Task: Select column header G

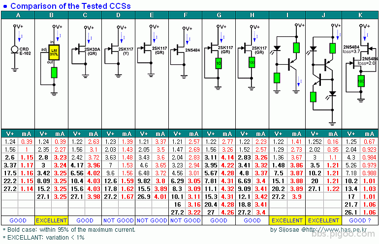Action: pos(219,15)
